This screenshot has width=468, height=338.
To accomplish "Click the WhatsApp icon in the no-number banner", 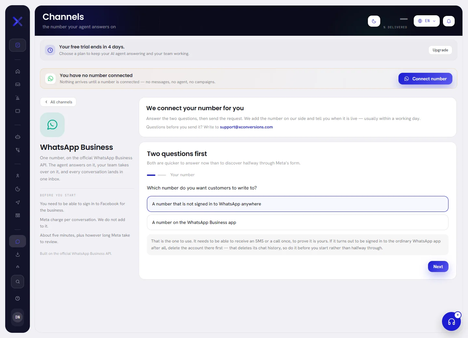I will click(50, 79).
